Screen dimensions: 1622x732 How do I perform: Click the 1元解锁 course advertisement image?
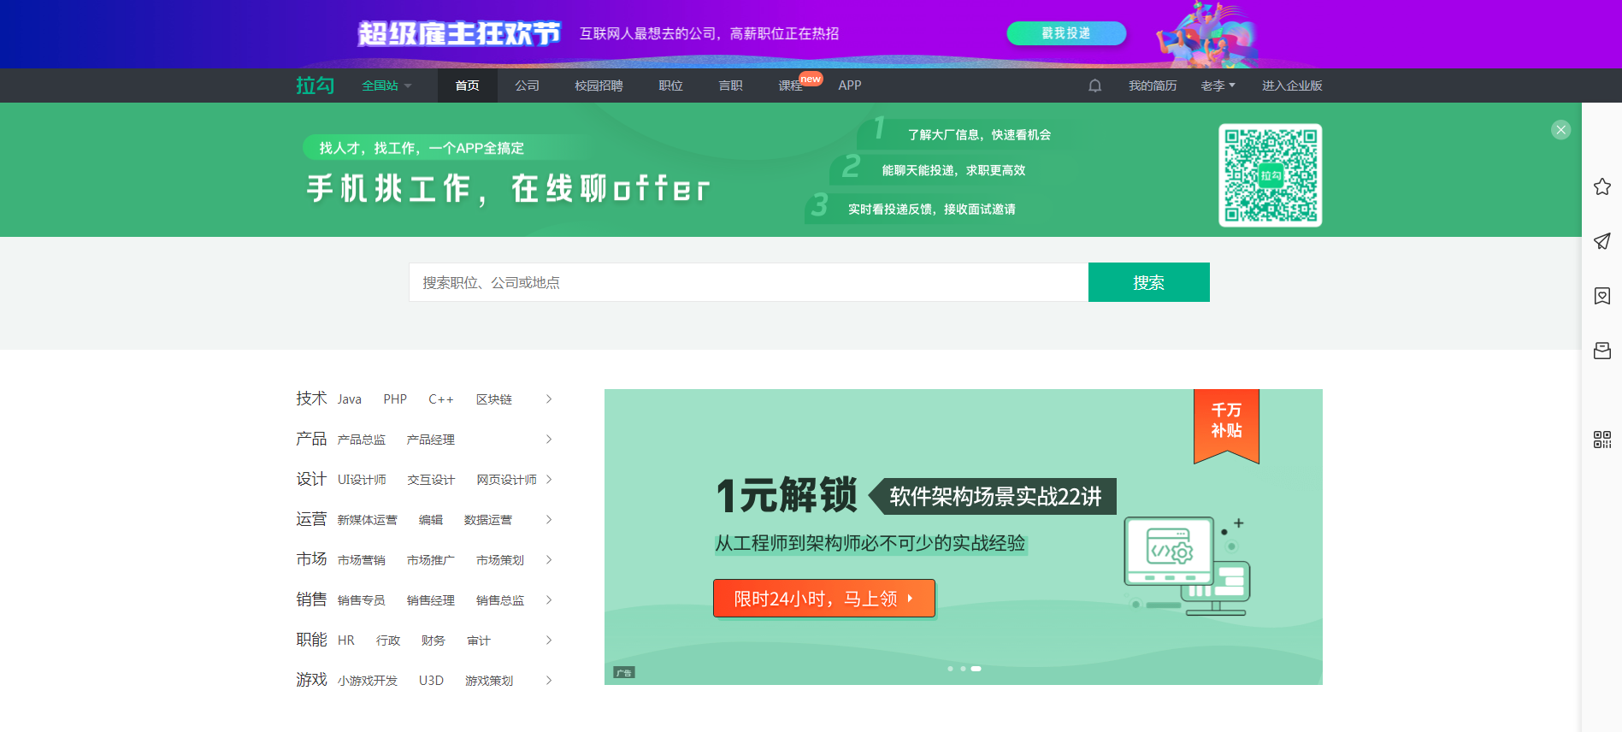click(x=964, y=537)
